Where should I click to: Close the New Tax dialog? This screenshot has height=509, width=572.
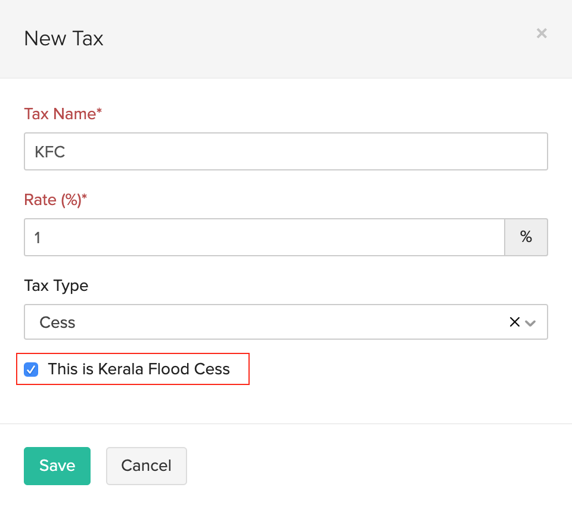(541, 33)
